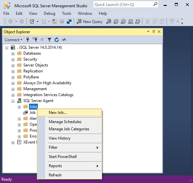Open a New Query window
193x183 pixels.
(90, 22)
